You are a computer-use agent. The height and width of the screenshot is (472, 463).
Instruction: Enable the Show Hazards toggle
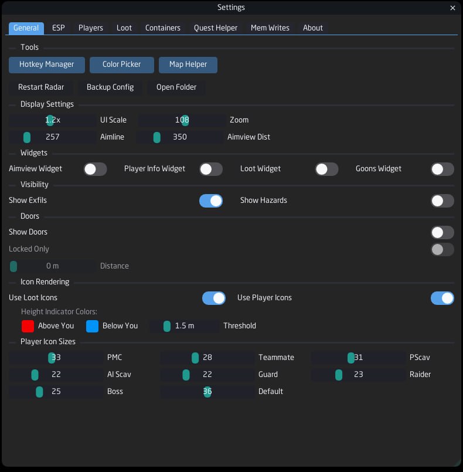[442, 201]
